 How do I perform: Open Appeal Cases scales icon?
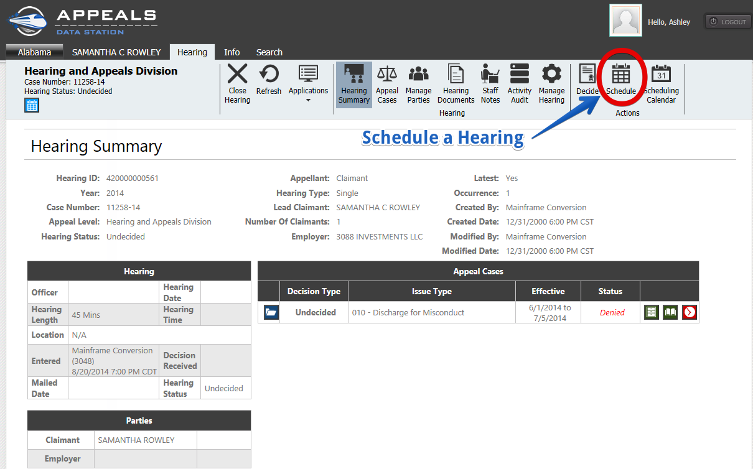[x=387, y=73]
